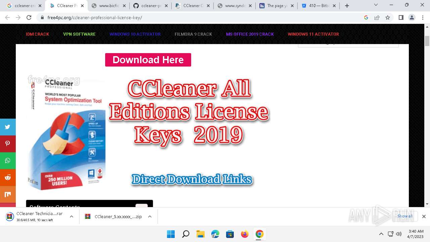Open the browser side panel
This screenshot has width=430, height=242.
click(x=401, y=17)
